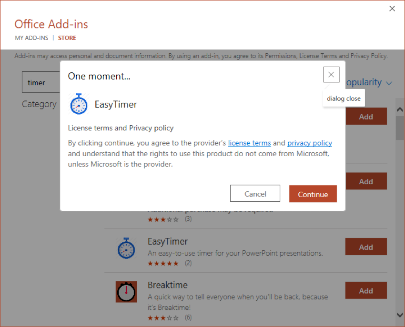The width and height of the screenshot is (405, 327).
Task: Close the One moment dialog
Action: pos(331,75)
